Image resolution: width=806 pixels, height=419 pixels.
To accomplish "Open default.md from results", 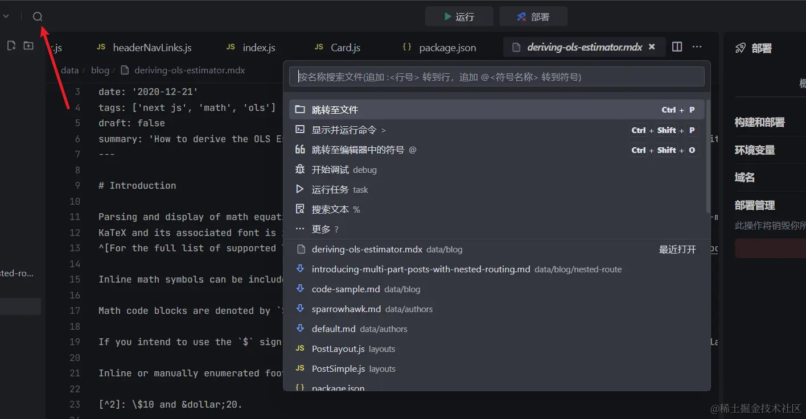I will coord(497,329).
